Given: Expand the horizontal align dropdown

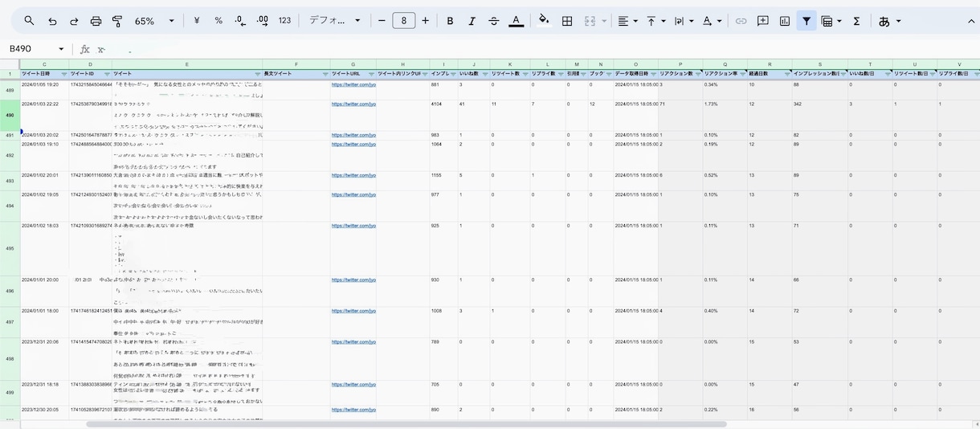Looking at the screenshot, I should point(627,21).
